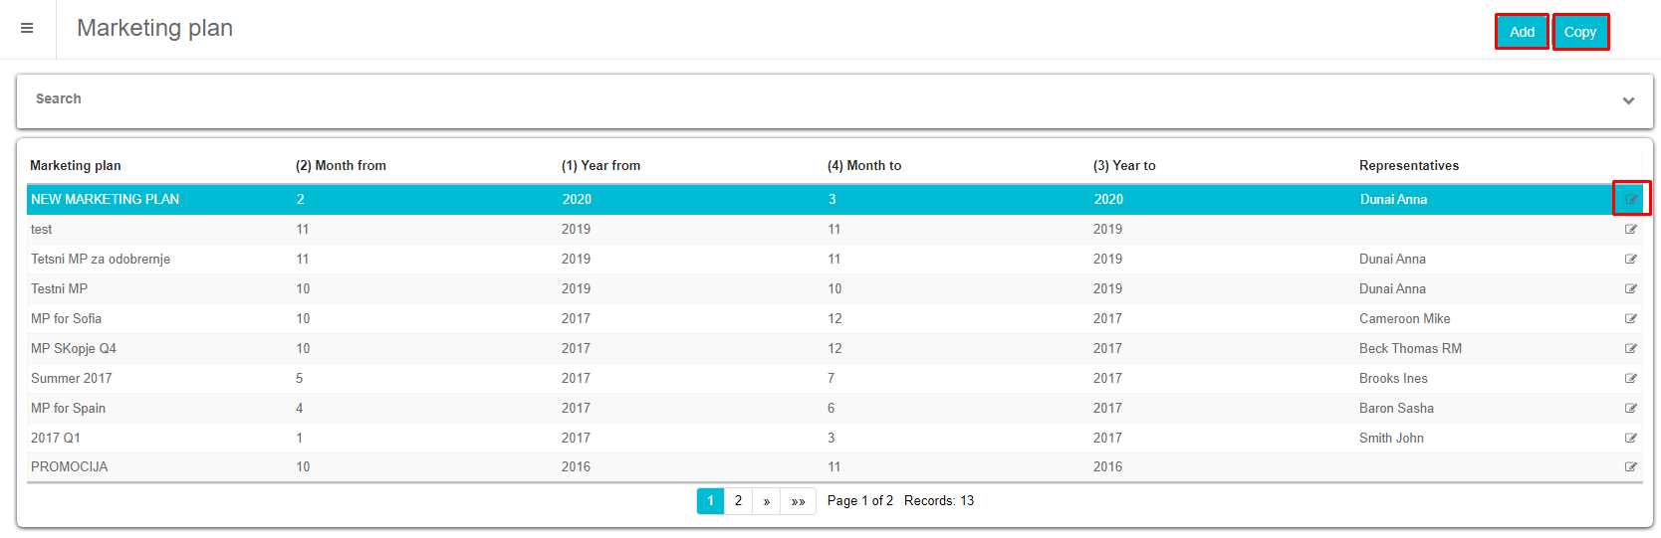This screenshot has height=538, width=1661.
Task: Click the Copy button
Action: [1580, 32]
